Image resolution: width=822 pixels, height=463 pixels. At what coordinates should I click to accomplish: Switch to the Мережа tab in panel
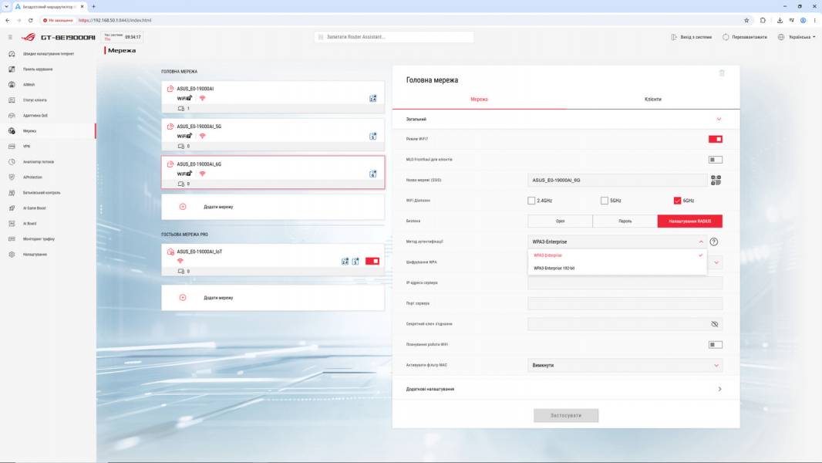(479, 99)
